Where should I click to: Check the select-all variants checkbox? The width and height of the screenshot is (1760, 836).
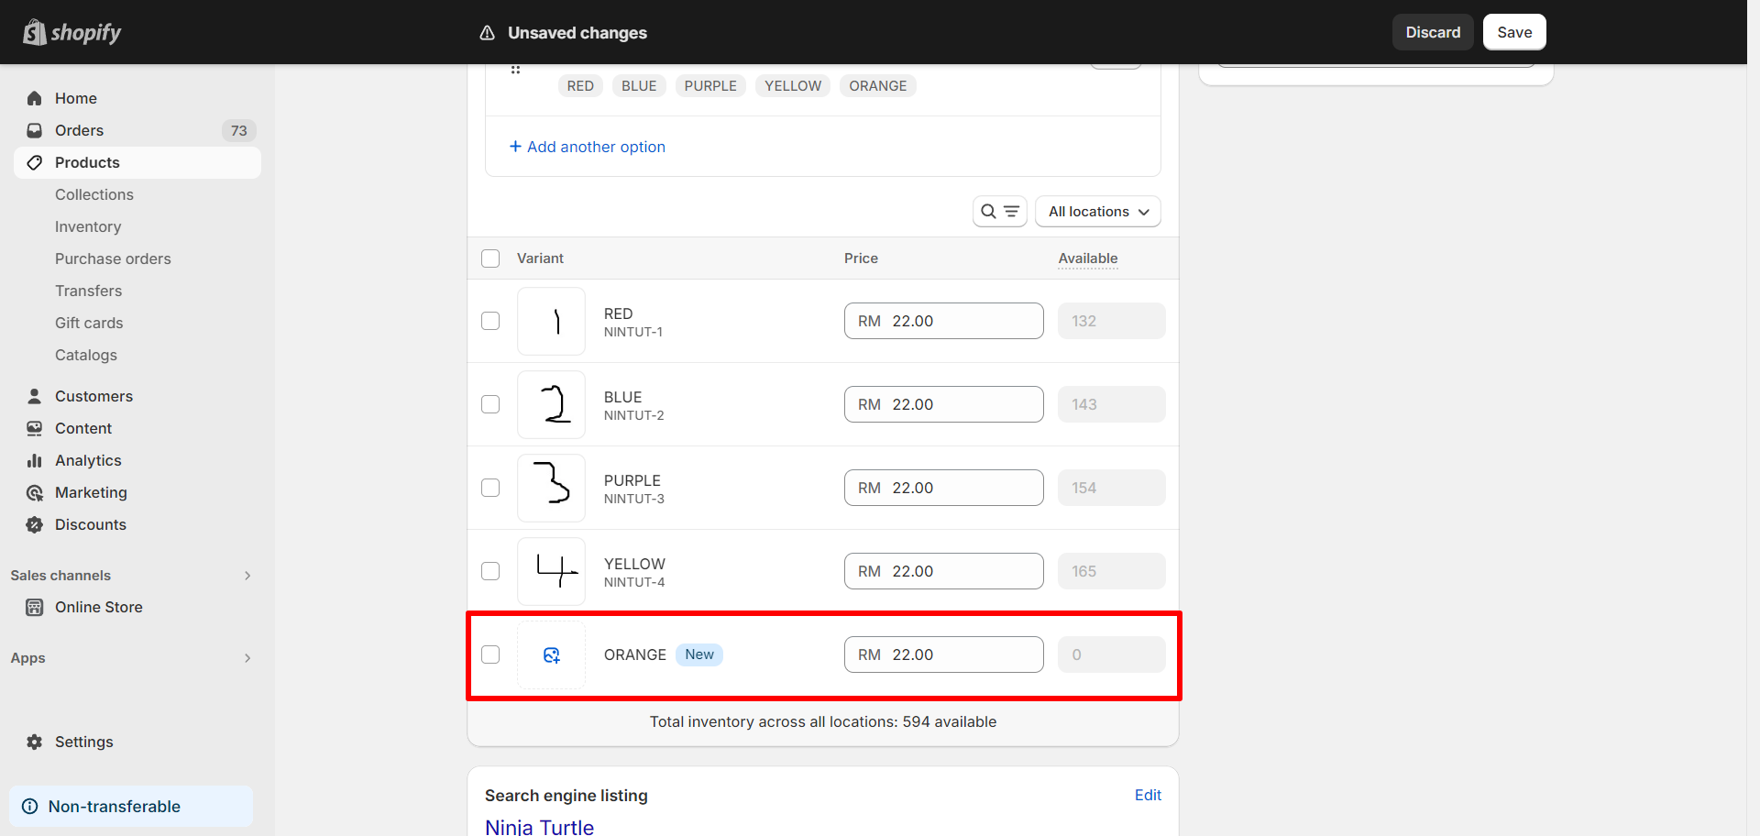click(490, 258)
